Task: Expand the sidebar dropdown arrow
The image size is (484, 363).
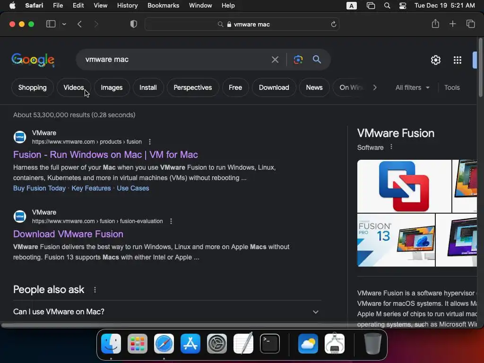Action: tap(64, 24)
